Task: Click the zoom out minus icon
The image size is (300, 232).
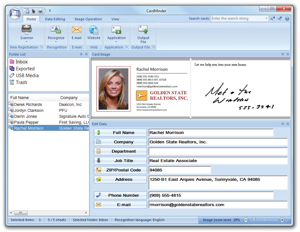Action: [246, 220]
